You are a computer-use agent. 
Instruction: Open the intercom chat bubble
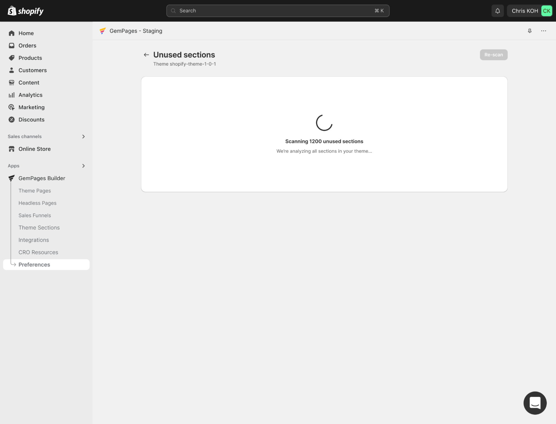click(535, 403)
